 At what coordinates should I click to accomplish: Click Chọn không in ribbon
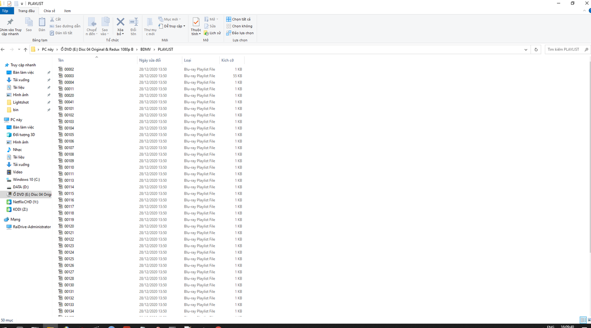(x=239, y=26)
